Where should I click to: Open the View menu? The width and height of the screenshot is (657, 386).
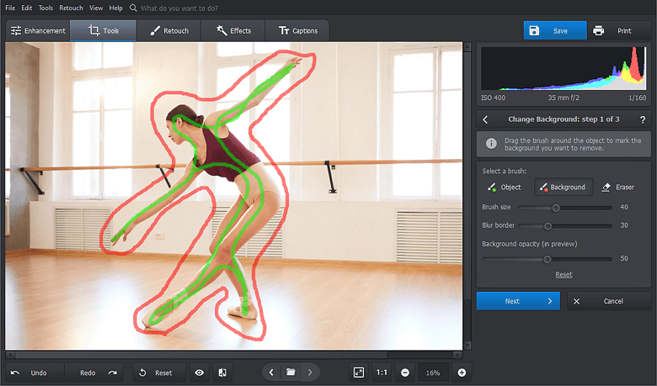click(96, 8)
